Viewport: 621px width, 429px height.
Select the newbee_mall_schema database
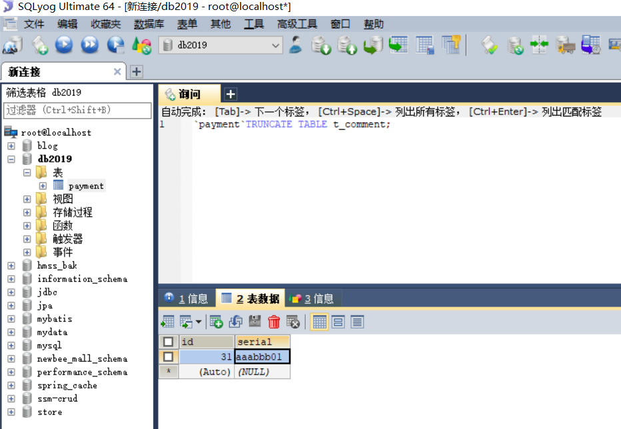click(x=82, y=358)
